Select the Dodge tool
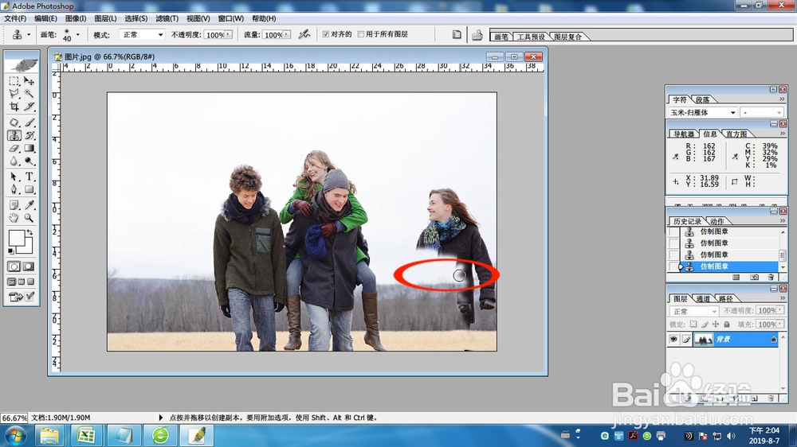Screen dimensions: 797x447 tap(29, 161)
